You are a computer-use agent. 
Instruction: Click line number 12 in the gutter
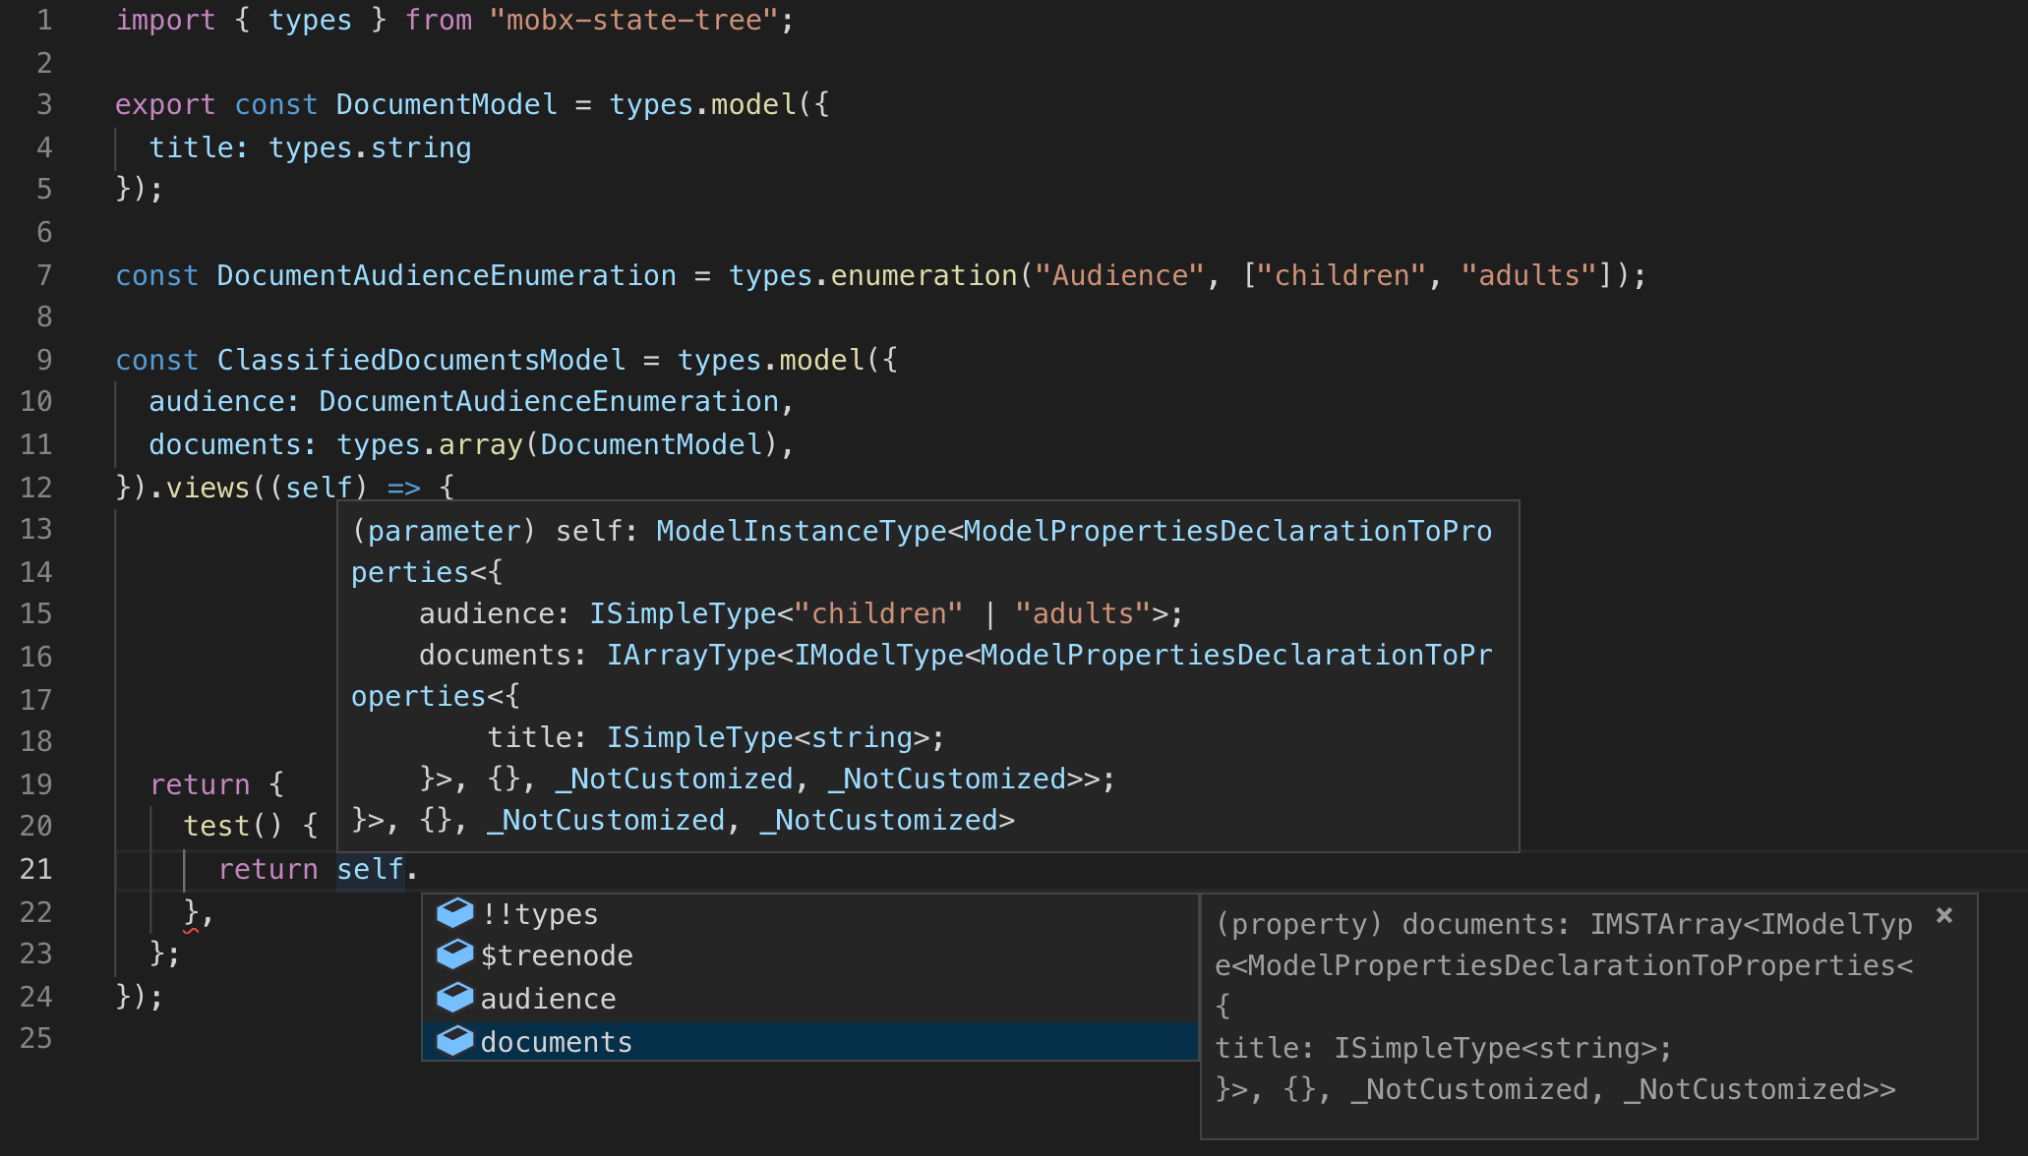(x=36, y=488)
